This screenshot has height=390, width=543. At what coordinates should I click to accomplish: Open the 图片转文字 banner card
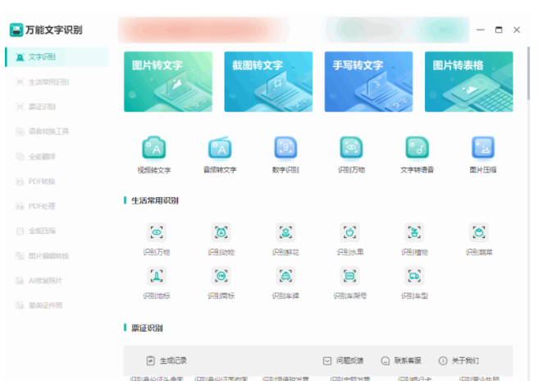coord(168,81)
